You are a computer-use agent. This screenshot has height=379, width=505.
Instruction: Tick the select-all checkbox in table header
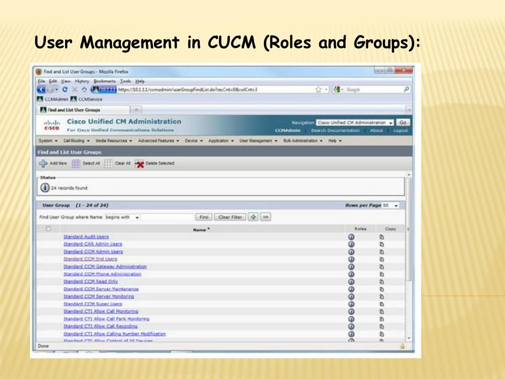(48, 229)
